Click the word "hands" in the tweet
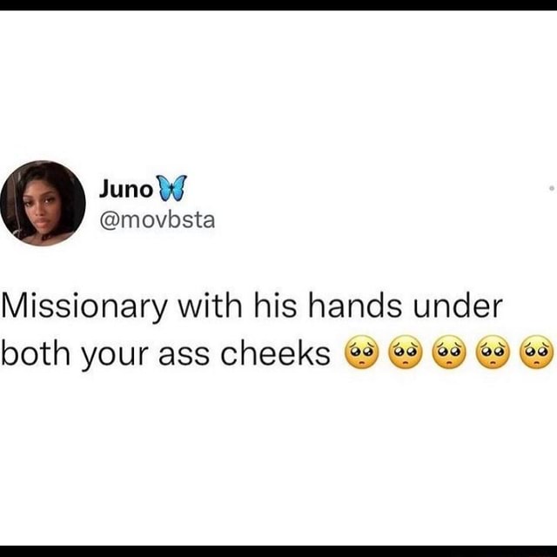 pos(355,305)
